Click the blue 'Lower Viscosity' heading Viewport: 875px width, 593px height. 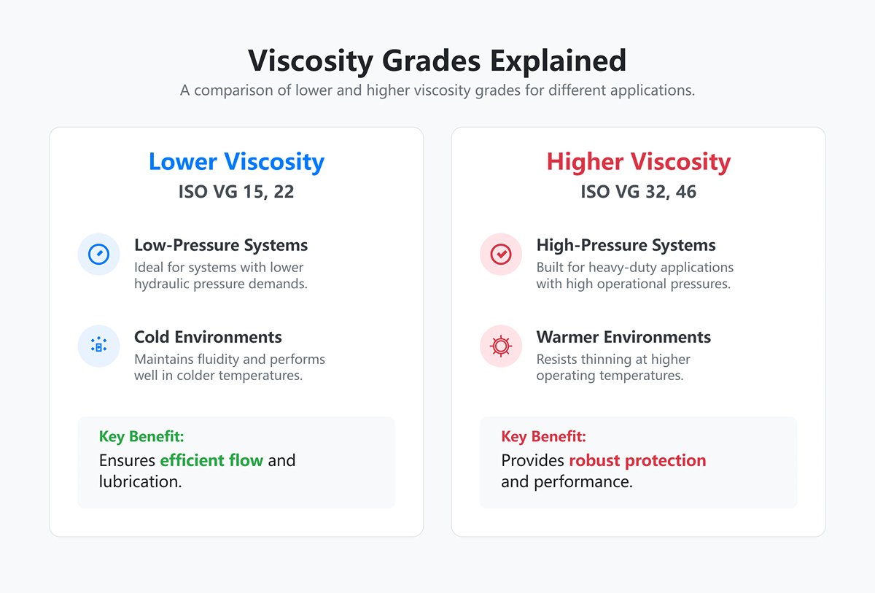(x=236, y=161)
